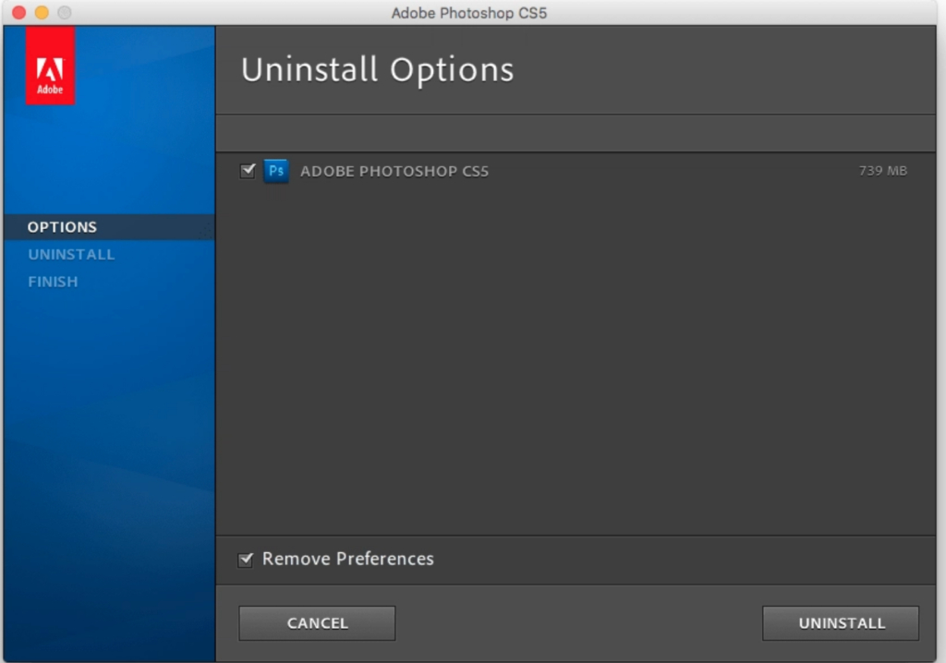The width and height of the screenshot is (946, 663).
Task: Select the OPTIONS step in sidebar
Action: (109, 227)
